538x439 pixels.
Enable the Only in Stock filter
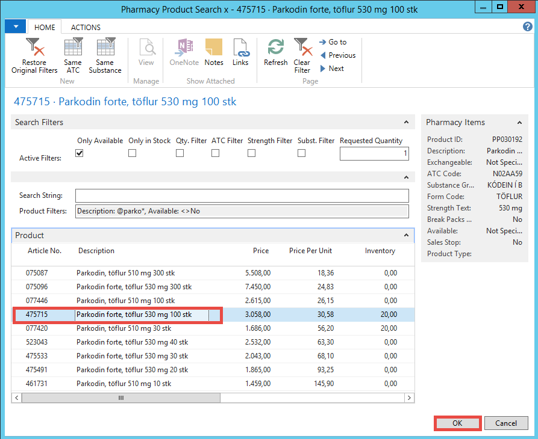[133, 153]
